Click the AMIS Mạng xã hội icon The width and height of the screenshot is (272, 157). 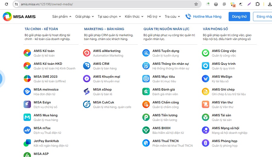206,130
